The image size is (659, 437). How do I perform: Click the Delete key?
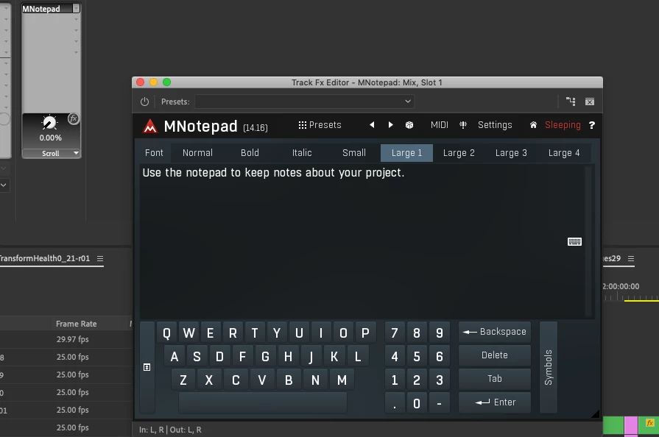pyautogui.click(x=495, y=355)
